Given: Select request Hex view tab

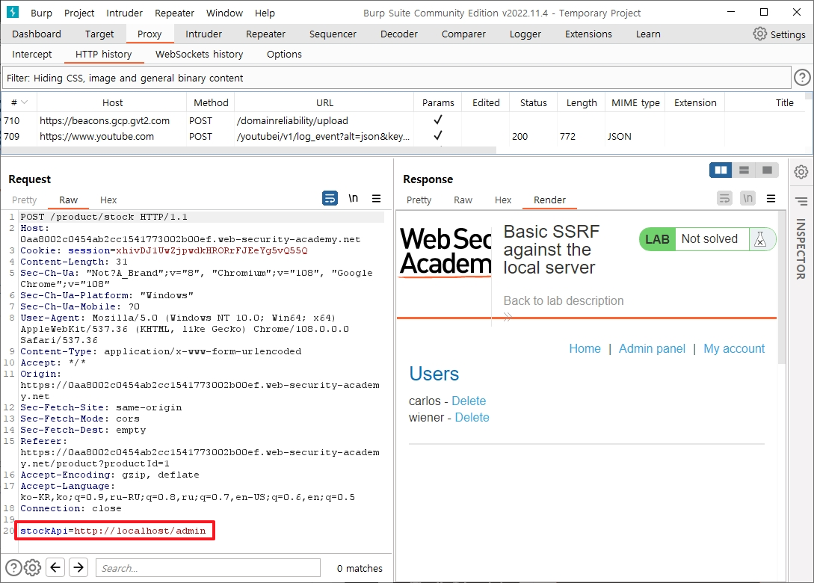Looking at the screenshot, I should pos(108,200).
